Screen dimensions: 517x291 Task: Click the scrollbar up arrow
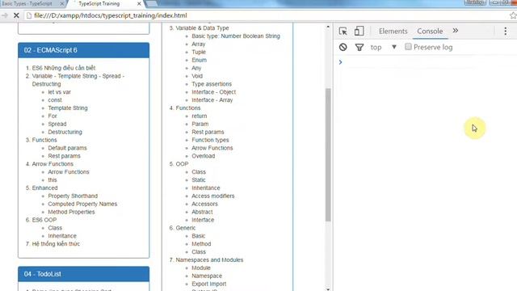(x=328, y=27)
